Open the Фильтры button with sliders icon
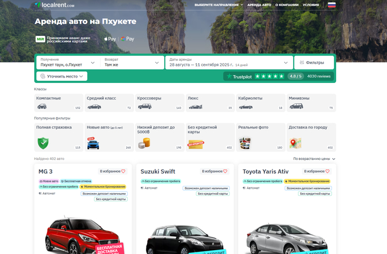This screenshot has width=387, height=254. (x=314, y=63)
